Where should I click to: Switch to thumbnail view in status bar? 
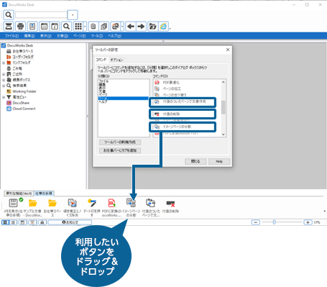coord(6,222)
